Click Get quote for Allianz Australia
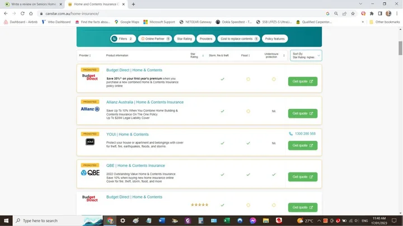403x226 pixels. coord(303,113)
